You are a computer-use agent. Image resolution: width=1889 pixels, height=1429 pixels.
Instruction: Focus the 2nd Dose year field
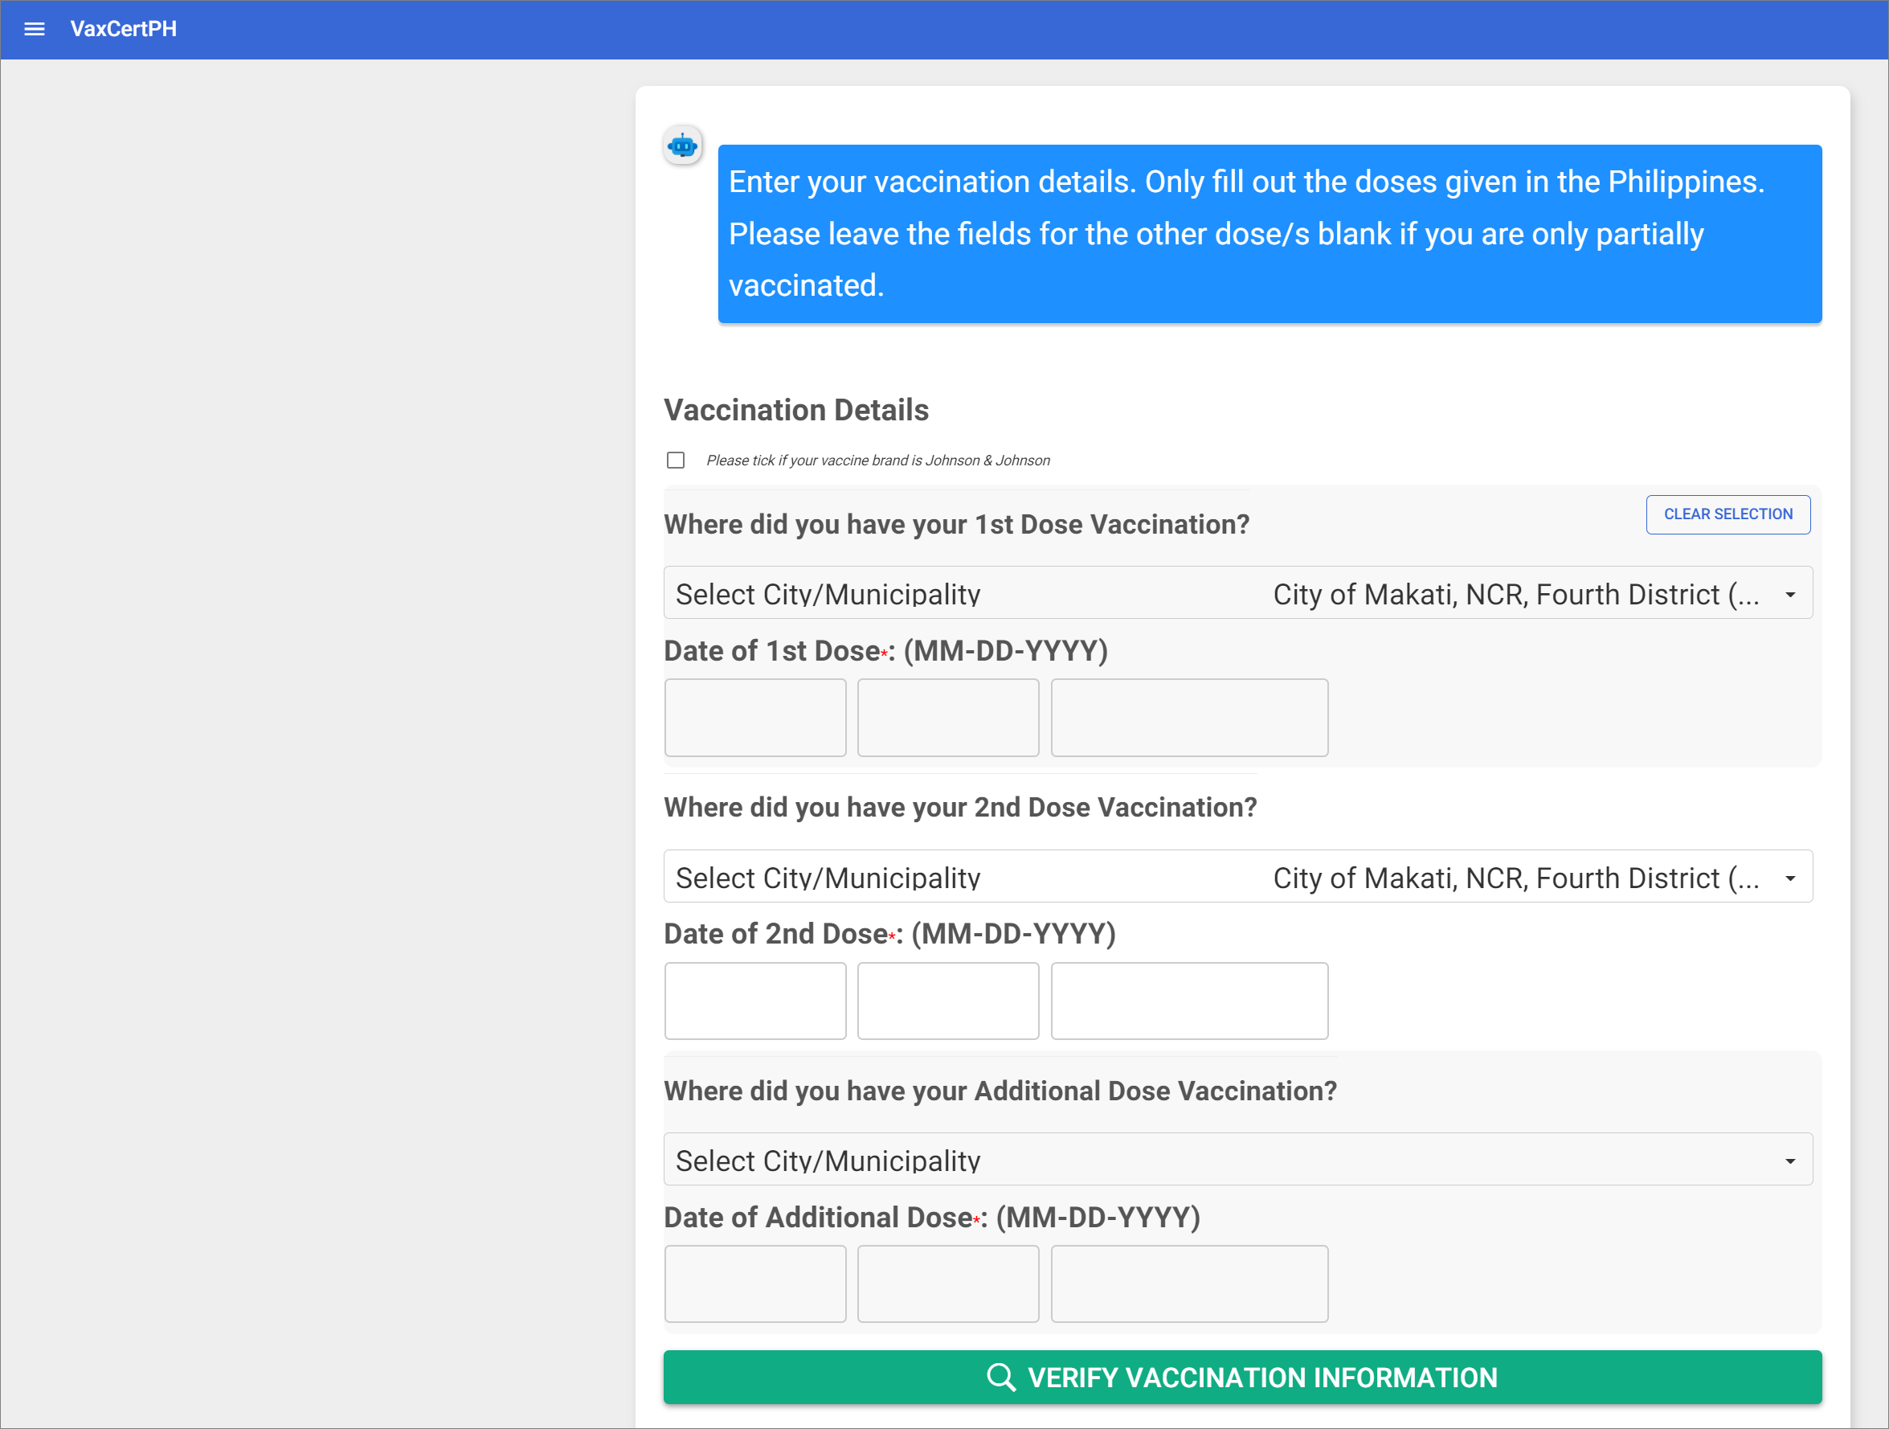1188,1001
